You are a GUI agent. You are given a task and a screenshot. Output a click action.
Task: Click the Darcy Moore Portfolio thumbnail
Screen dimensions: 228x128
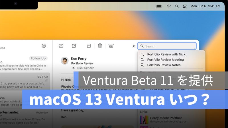(x=144, y=120)
